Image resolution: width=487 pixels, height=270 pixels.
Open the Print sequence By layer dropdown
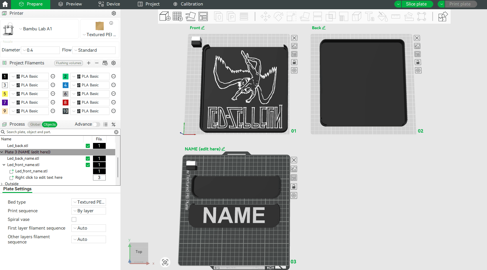point(89,211)
